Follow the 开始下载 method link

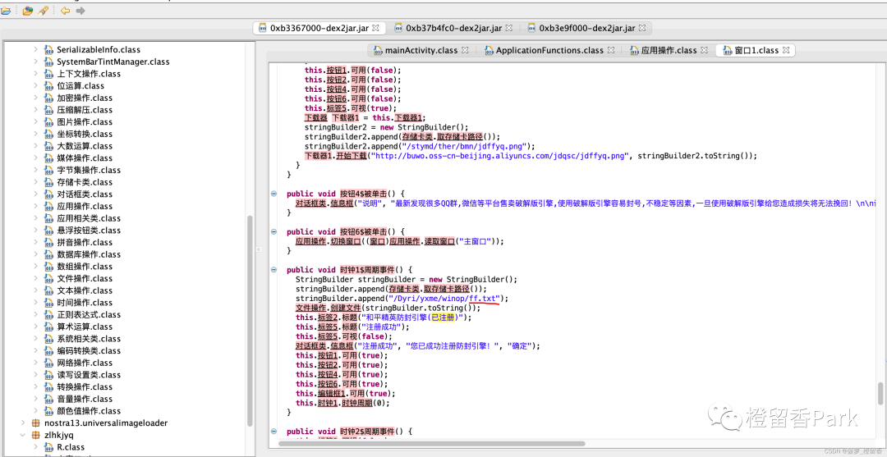(x=351, y=155)
